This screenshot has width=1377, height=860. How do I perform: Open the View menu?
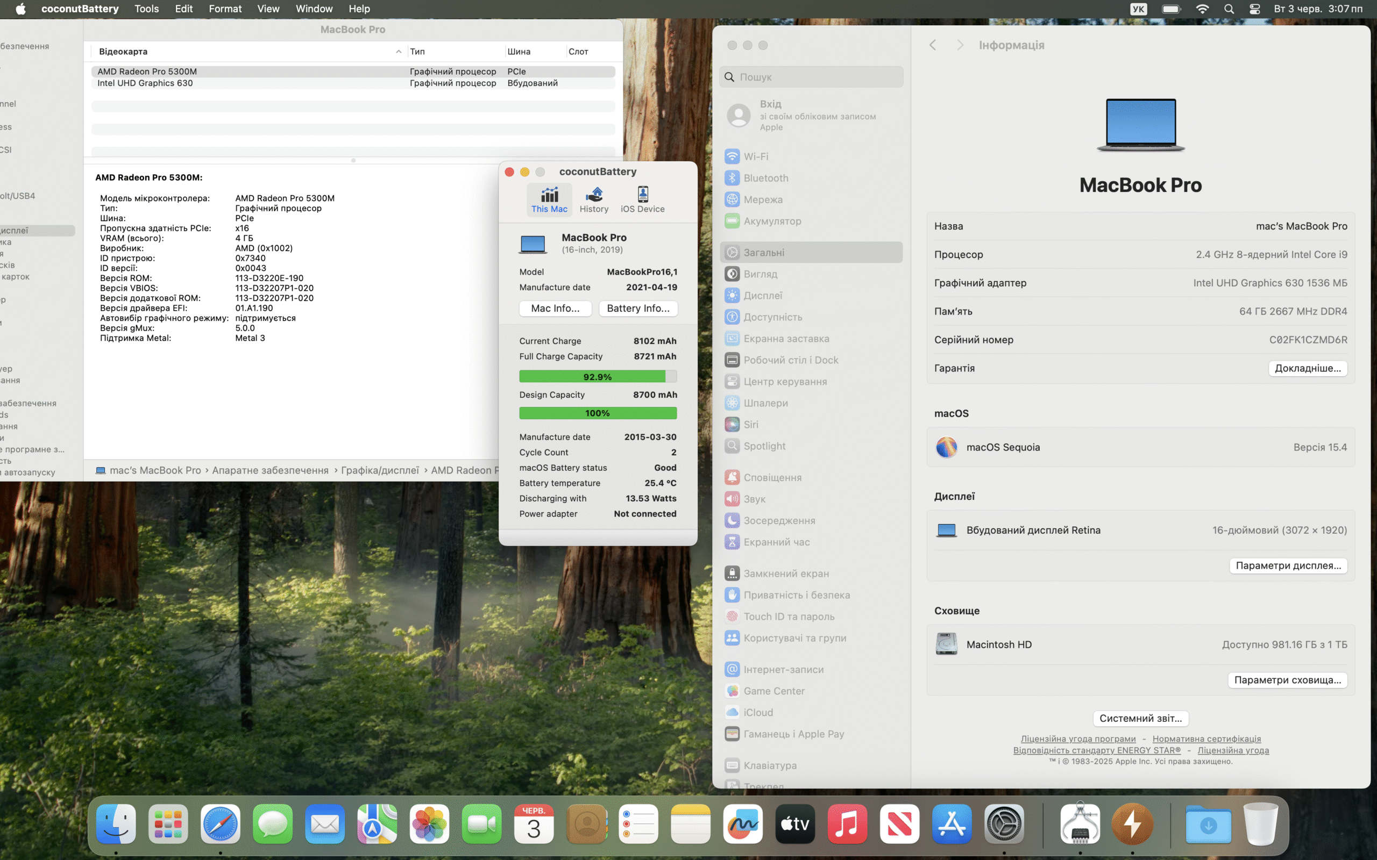[x=268, y=9]
